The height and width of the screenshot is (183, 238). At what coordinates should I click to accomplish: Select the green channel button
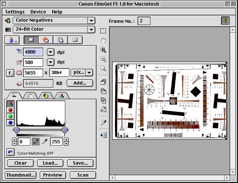tap(11, 116)
